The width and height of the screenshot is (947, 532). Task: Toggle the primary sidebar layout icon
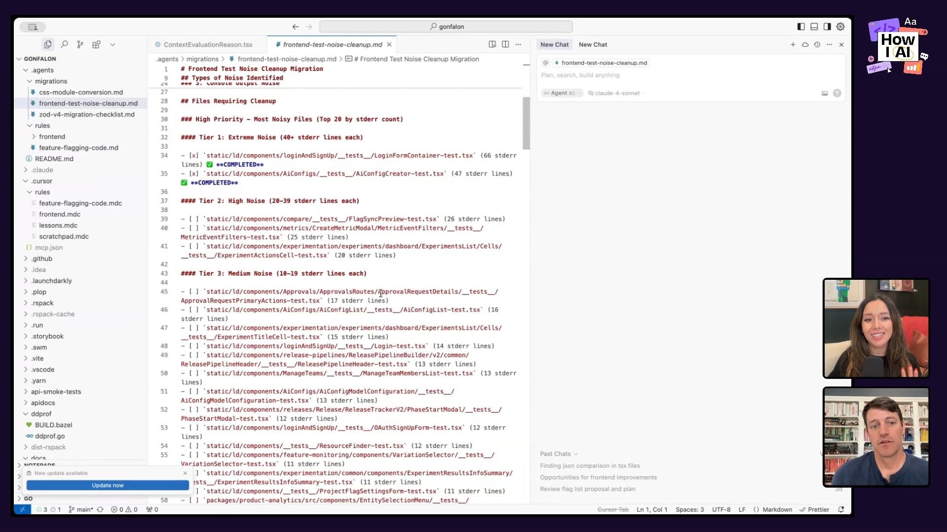801,27
